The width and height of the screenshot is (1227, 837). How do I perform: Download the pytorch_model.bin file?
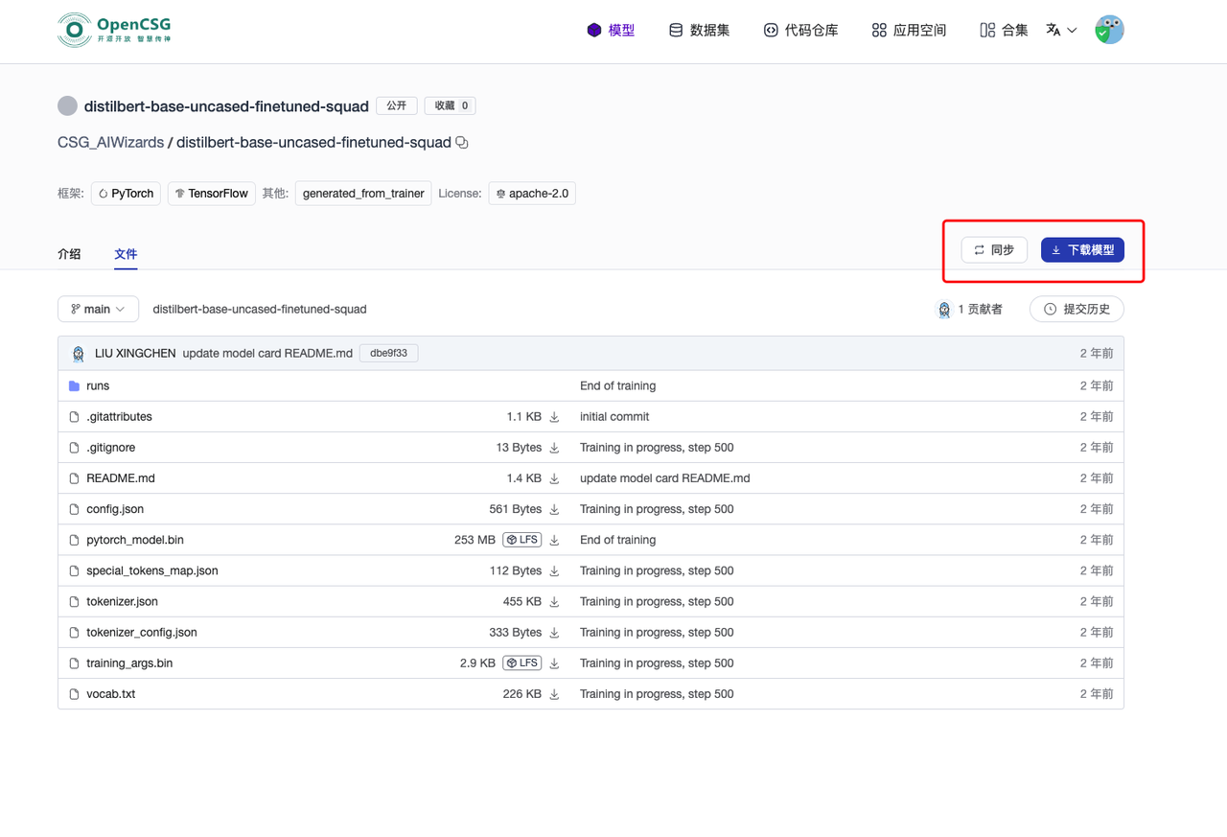[554, 540]
